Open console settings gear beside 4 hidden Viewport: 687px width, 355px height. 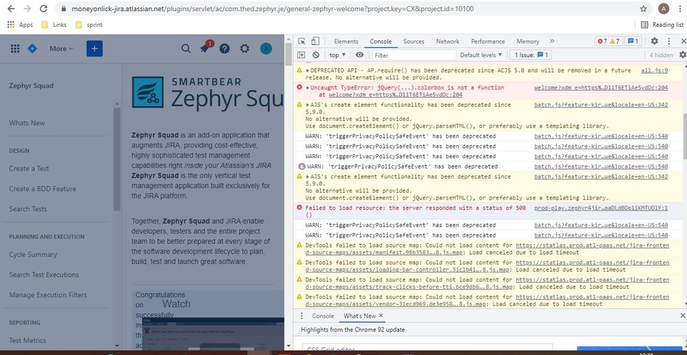point(682,55)
